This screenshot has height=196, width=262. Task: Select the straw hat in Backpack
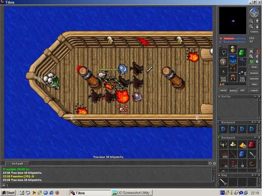click(233, 145)
